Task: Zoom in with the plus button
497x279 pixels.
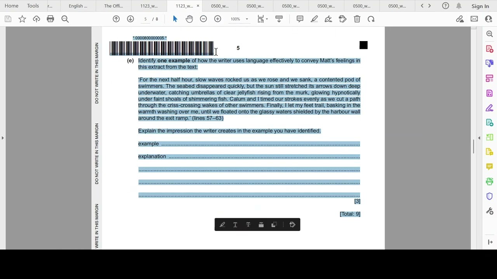Action: pos(217,19)
